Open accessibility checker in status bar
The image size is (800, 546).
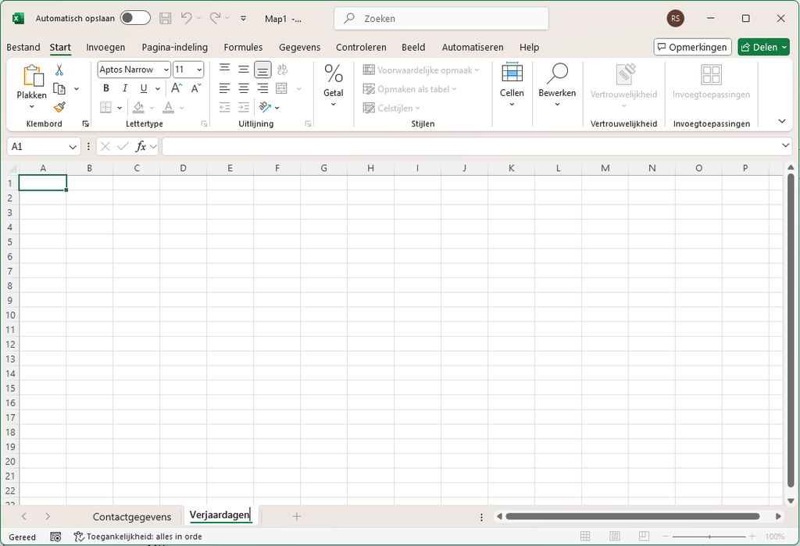[137, 537]
